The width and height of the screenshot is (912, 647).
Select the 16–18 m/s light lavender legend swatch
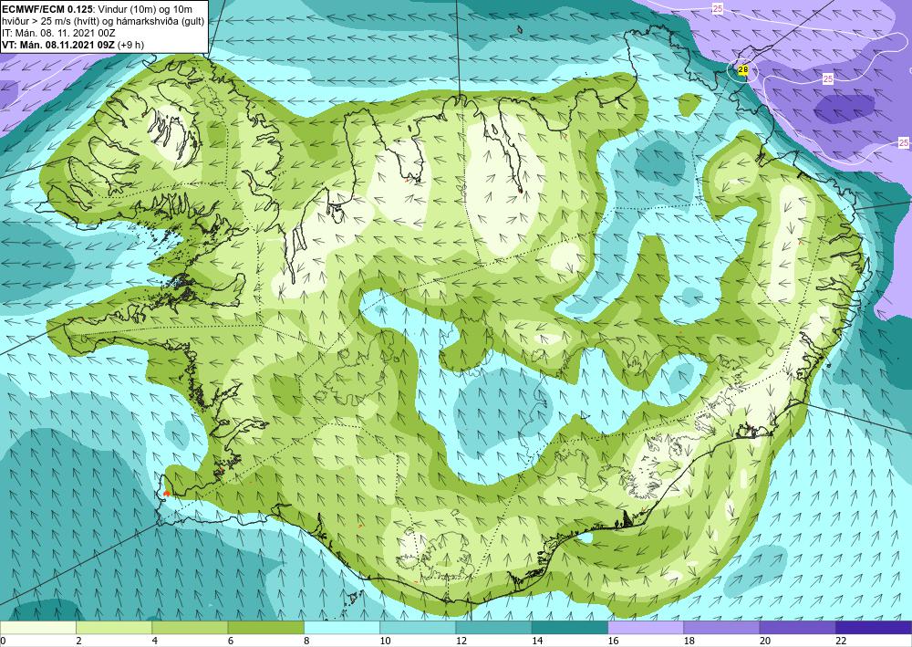click(646, 628)
